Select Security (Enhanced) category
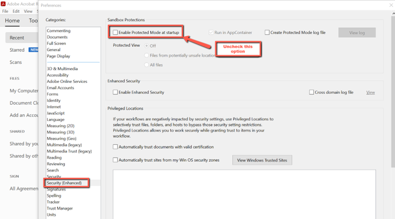This screenshot has height=219, width=395. [64, 183]
